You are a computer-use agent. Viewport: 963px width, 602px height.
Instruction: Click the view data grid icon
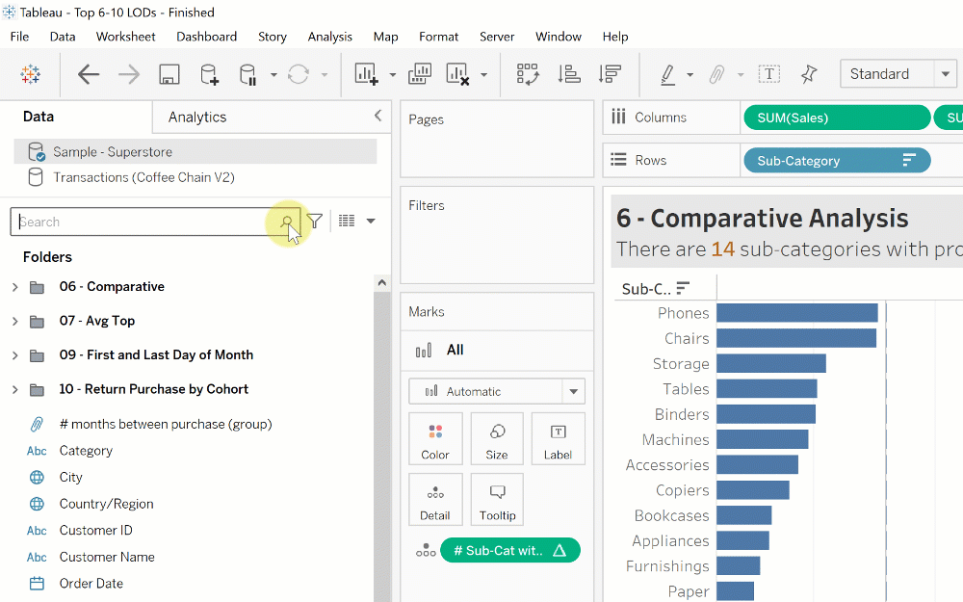(x=347, y=221)
